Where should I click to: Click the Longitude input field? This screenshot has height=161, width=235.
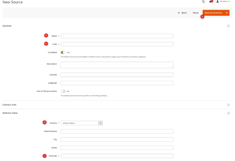pos(117,83)
